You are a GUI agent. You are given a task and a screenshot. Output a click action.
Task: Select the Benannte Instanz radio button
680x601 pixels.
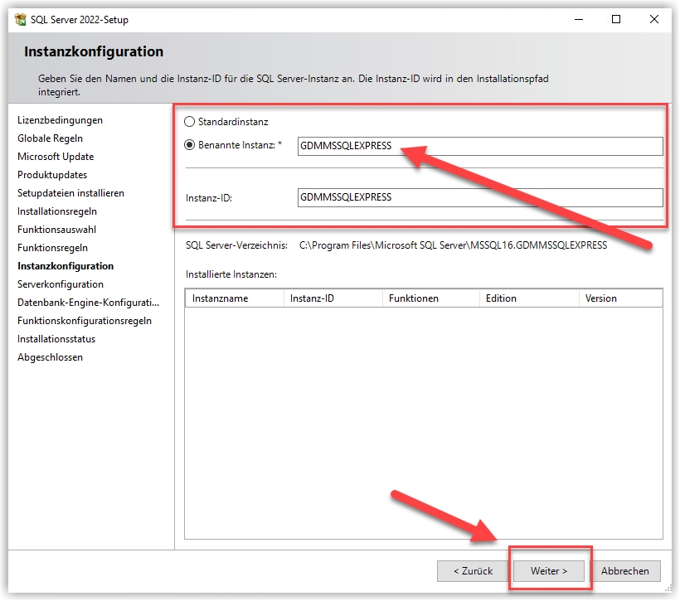pyautogui.click(x=190, y=145)
